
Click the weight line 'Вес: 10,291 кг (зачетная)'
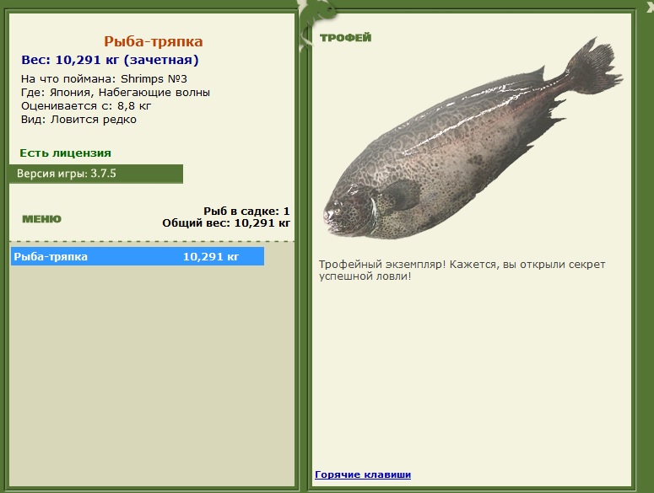click(x=110, y=60)
